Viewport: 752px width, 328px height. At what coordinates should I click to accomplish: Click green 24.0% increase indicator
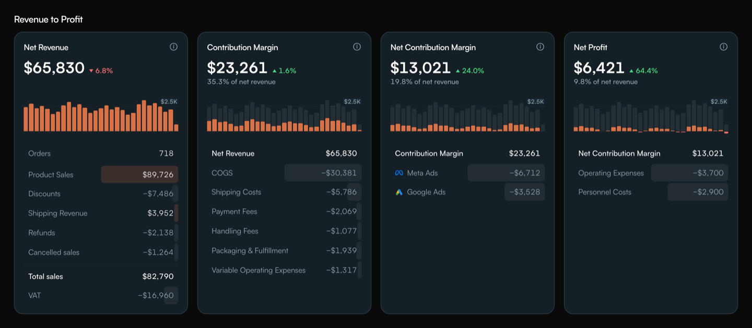[x=469, y=71]
